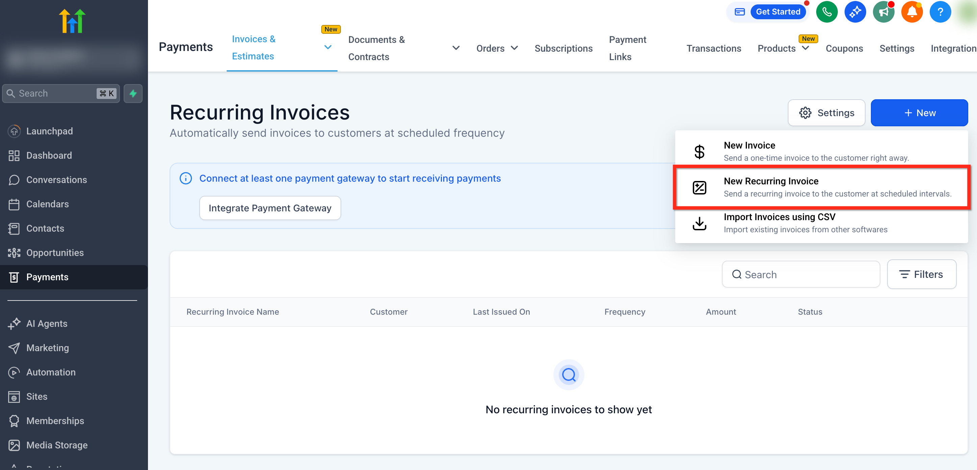
Task: Click the lightning bolt quick actions icon
Action: [x=133, y=93]
